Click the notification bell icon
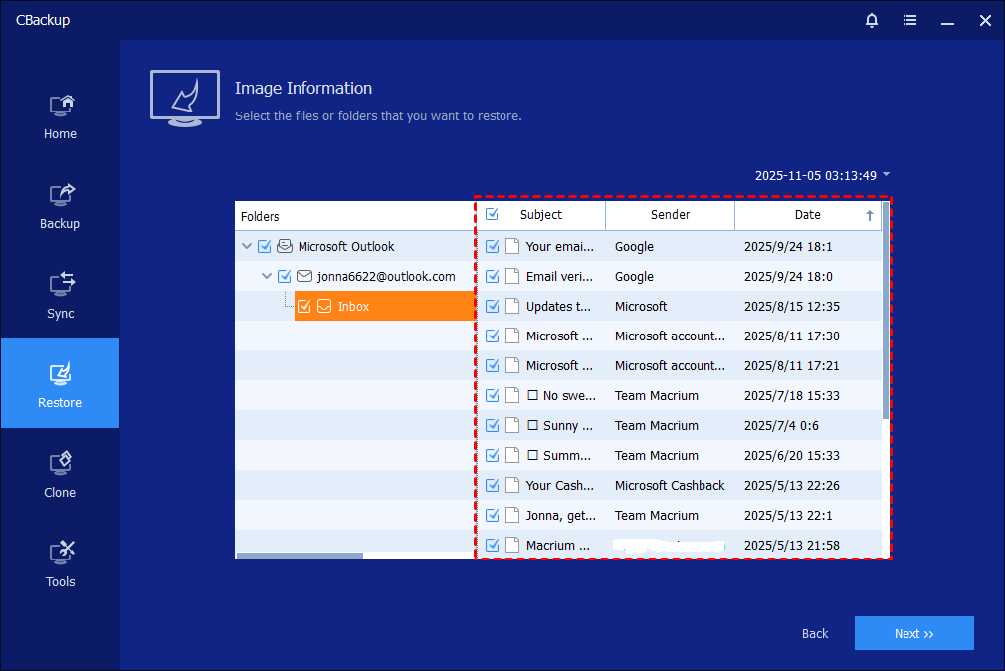Viewport: 1005px width, 671px height. pos(872,20)
